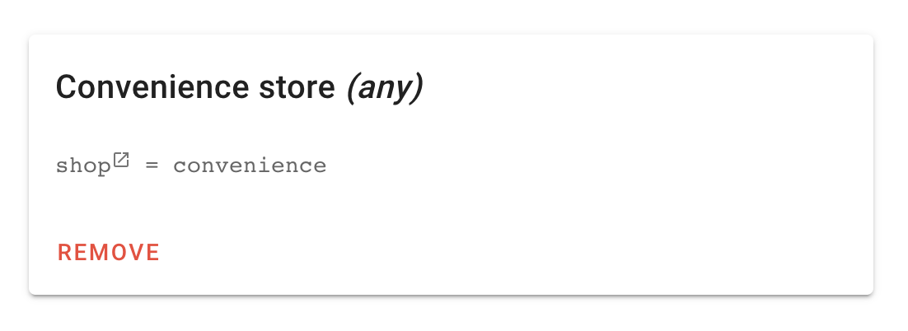The width and height of the screenshot is (908, 331).
Task: Click the REMOVE button
Action: [x=108, y=252]
